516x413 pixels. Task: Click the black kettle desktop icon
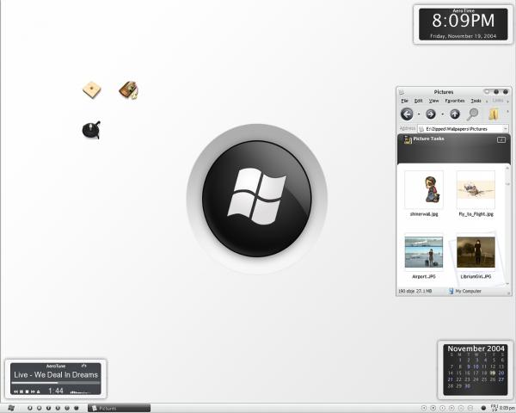click(91, 130)
